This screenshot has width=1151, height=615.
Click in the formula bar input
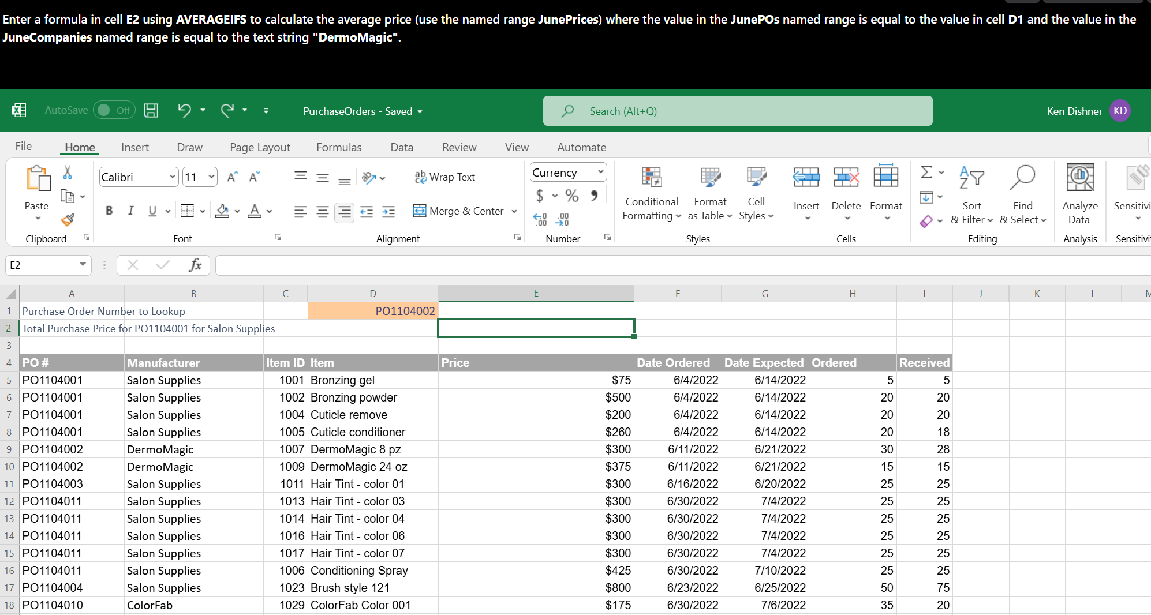[x=683, y=265]
